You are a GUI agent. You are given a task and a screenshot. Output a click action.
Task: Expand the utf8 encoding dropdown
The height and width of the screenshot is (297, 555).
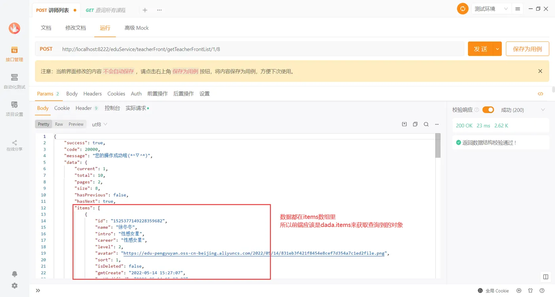(99, 124)
